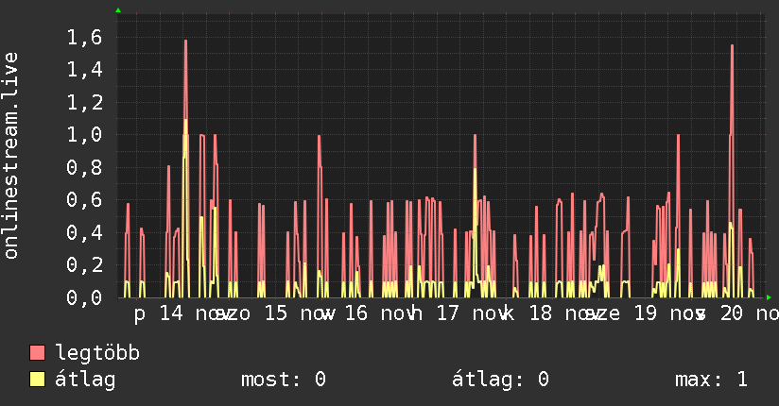
Task: Click the 0,4 y-axis label
Action: tap(84, 232)
